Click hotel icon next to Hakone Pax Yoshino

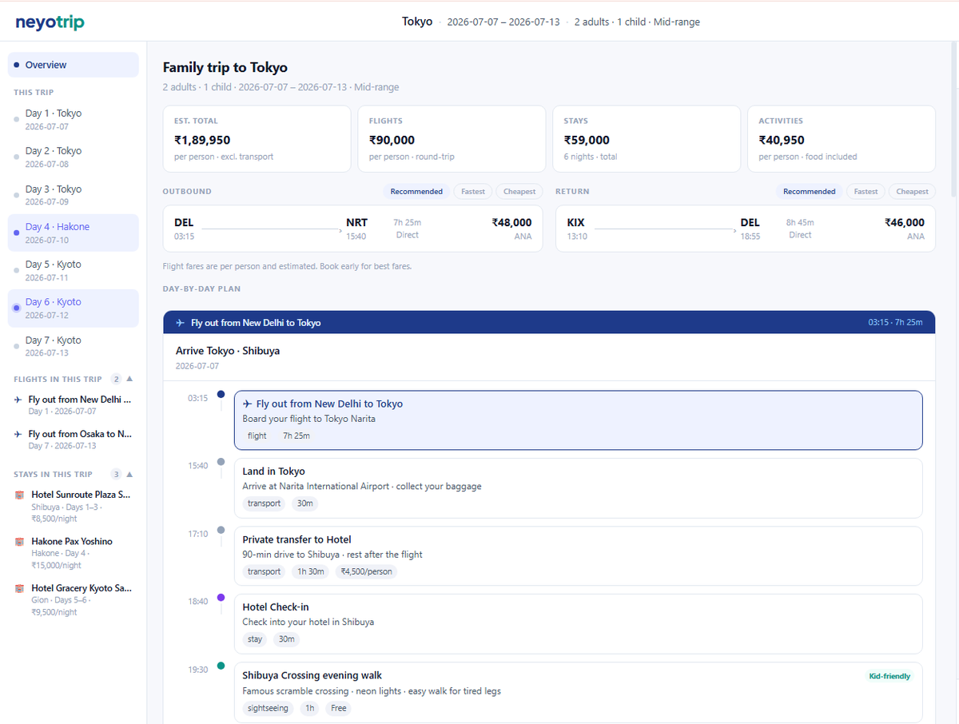[x=20, y=542]
